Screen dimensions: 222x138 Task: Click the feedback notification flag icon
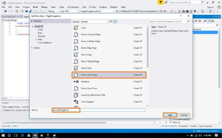click(161, 2)
